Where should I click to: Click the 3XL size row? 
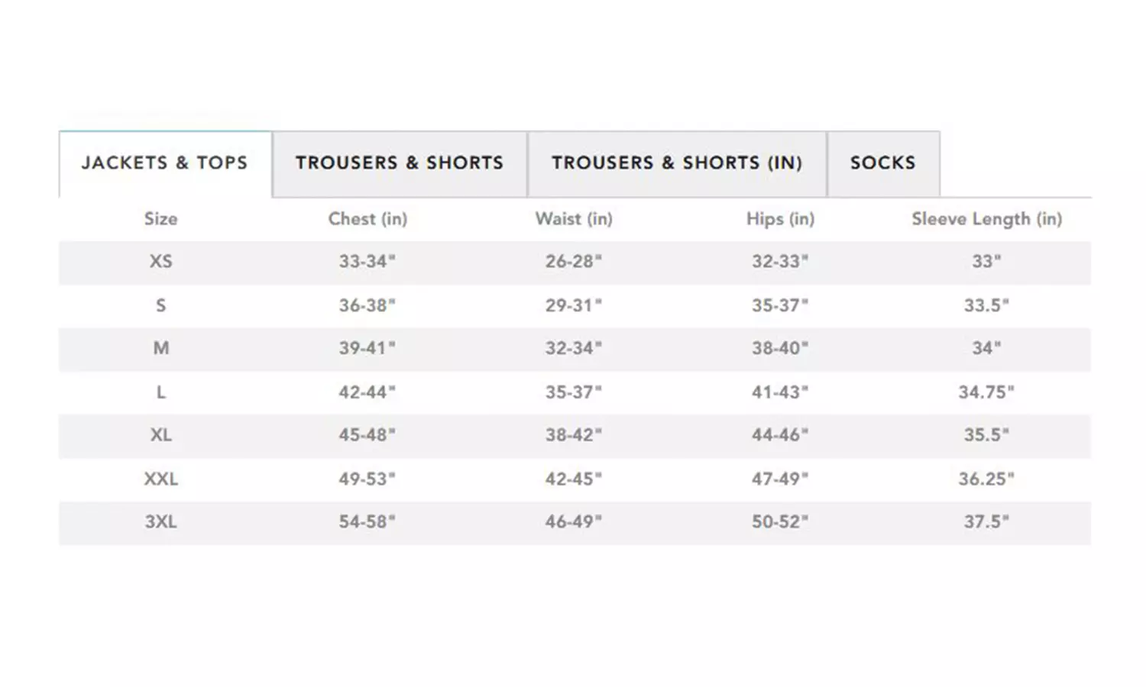[x=160, y=522]
